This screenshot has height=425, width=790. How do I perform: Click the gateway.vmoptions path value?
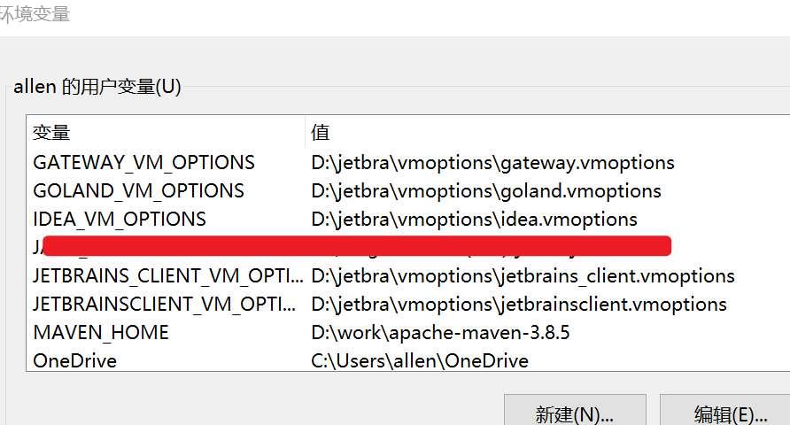point(492,163)
